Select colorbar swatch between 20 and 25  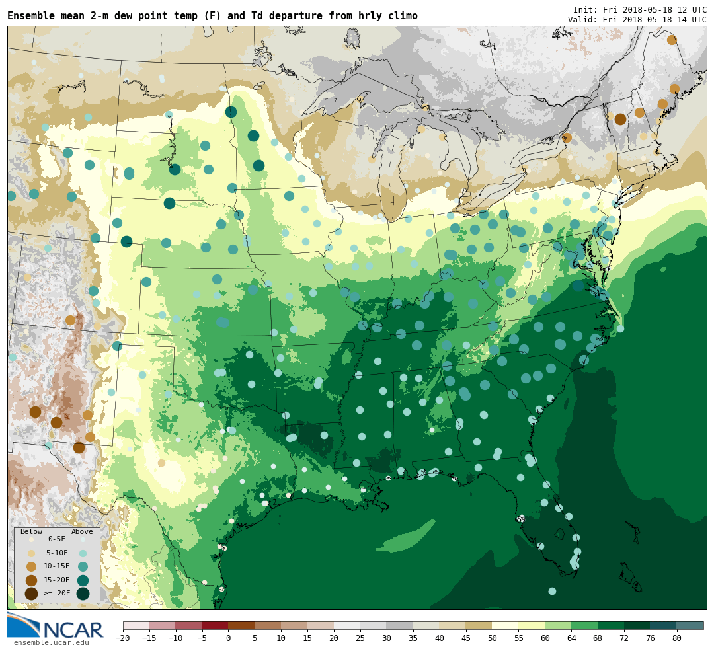[x=348, y=626]
